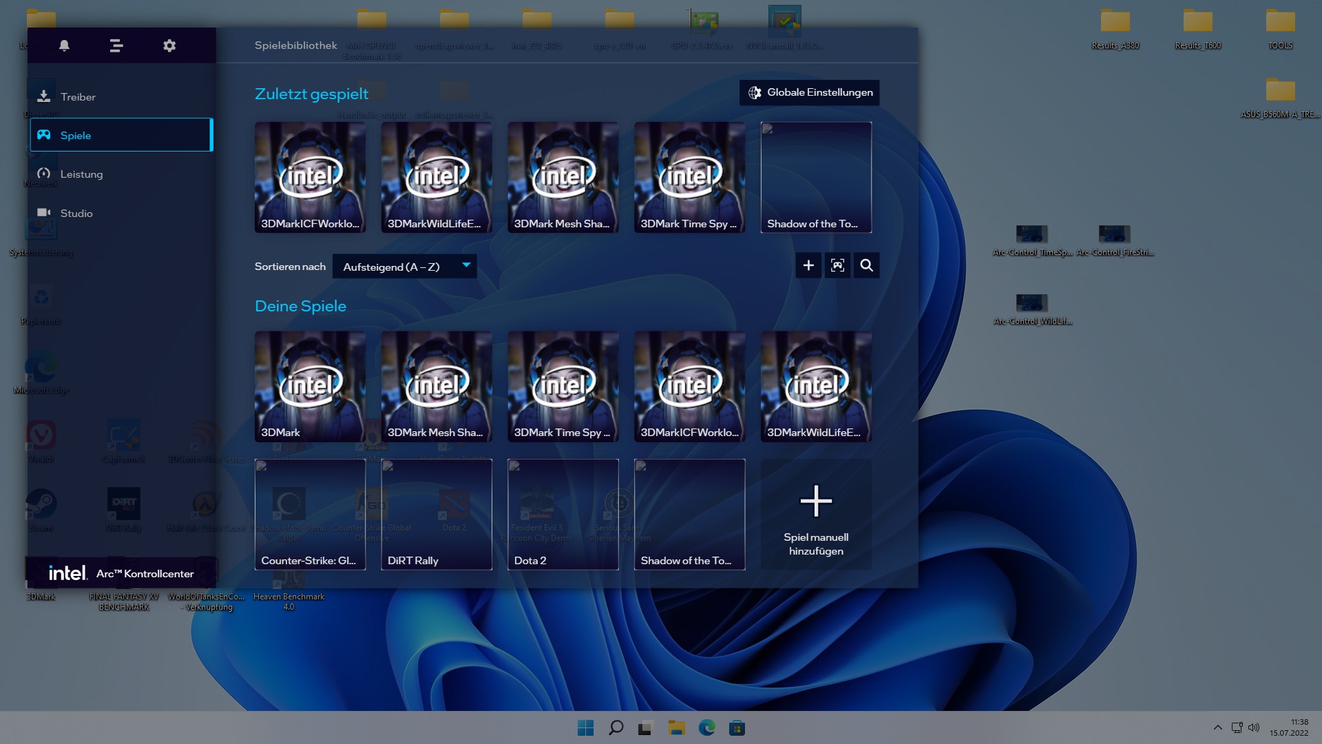Open the notifications bell icon
Viewport: 1322px width, 744px height.
click(x=64, y=45)
